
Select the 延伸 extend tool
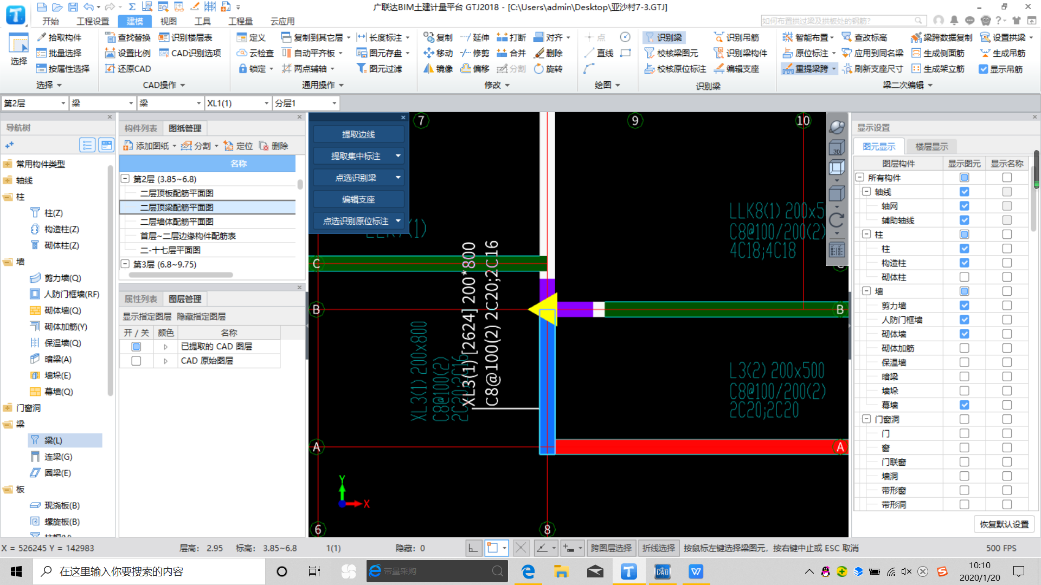coord(474,37)
